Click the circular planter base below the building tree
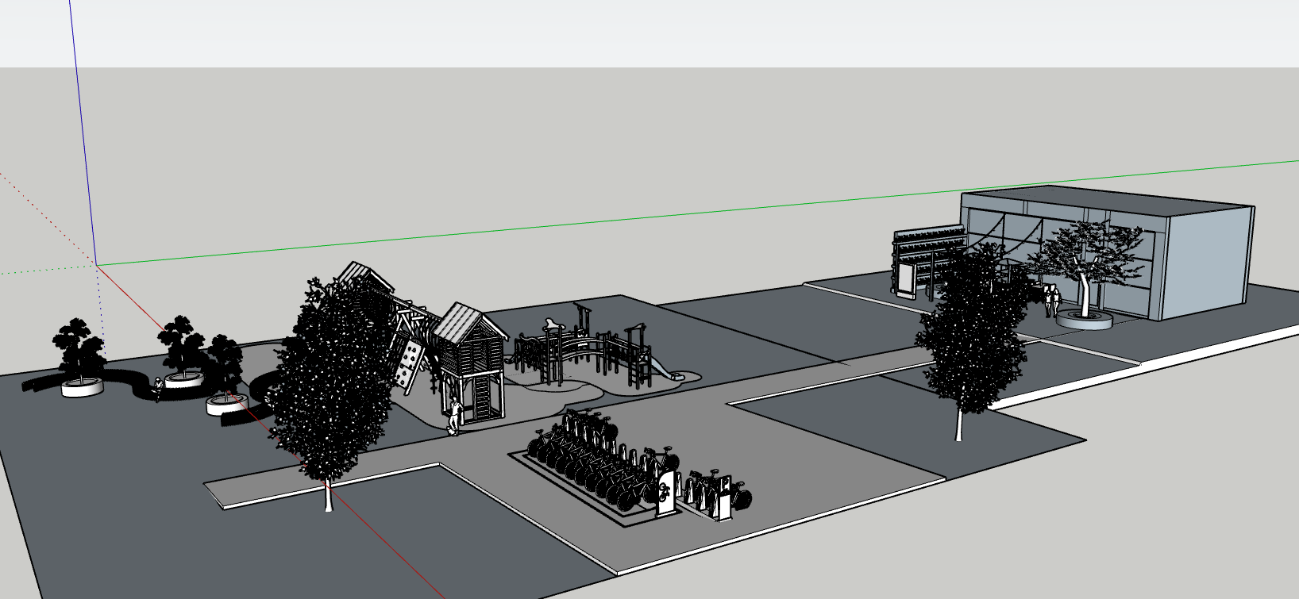 [1084, 320]
